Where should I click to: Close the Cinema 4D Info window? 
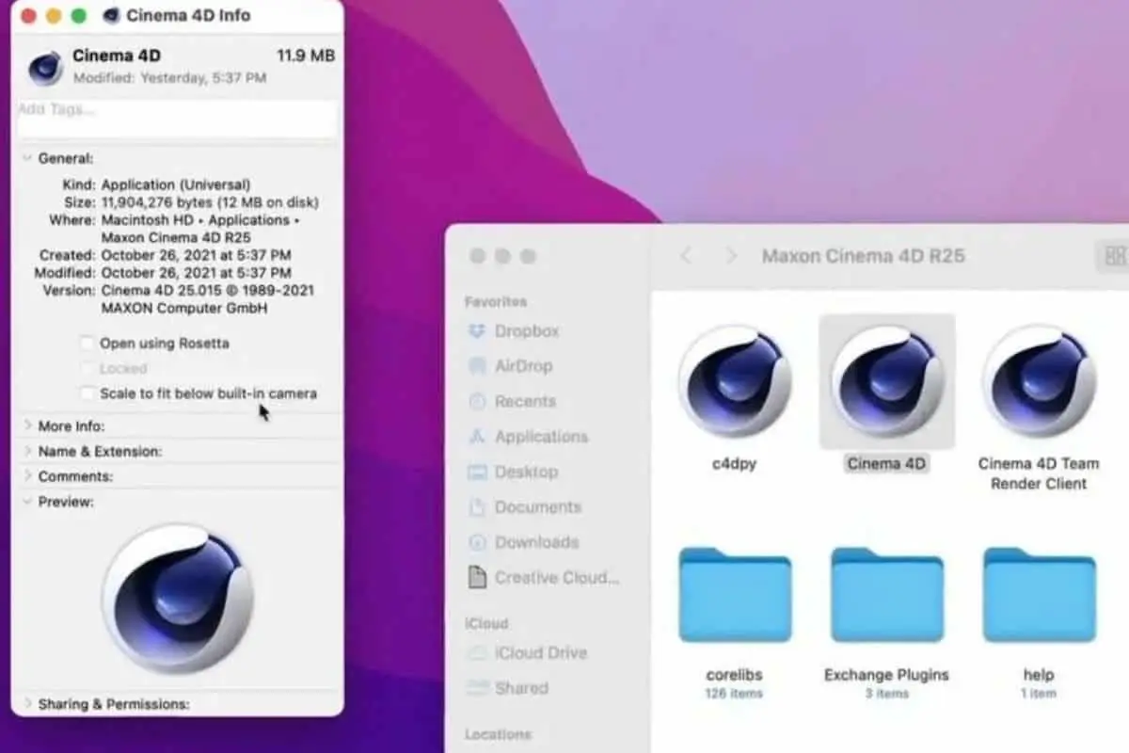click(27, 16)
